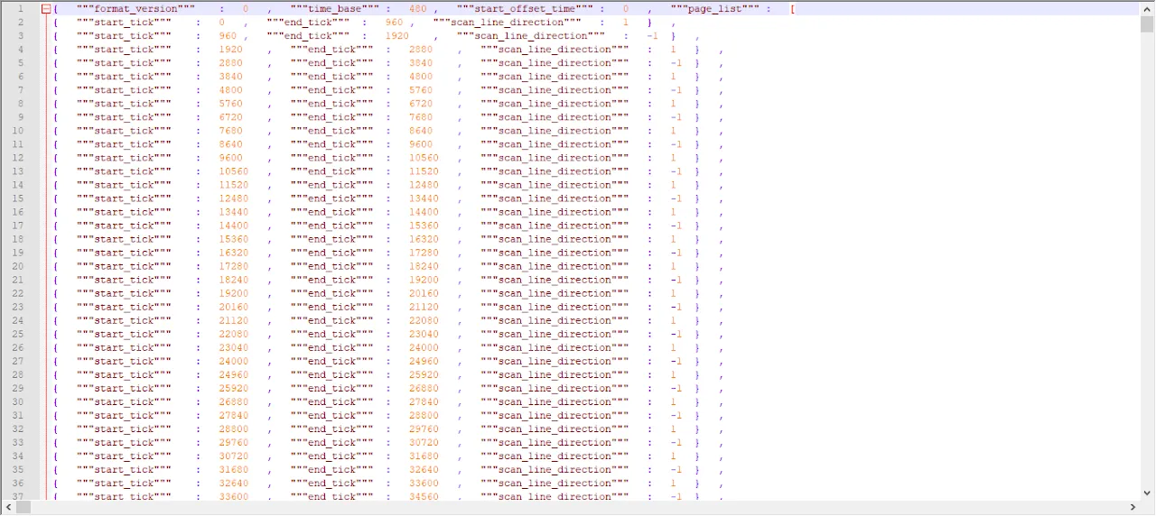Click the opening square bracket after page_list
Screen dimensions: 1156x516
pos(792,9)
